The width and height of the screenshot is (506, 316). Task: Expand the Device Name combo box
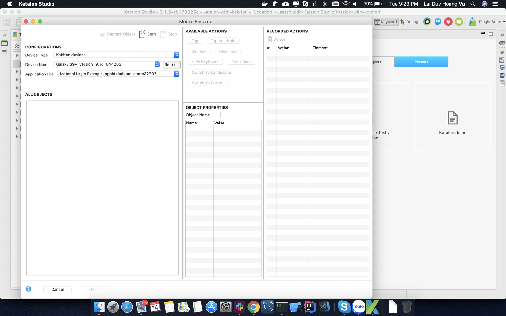click(107, 64)
